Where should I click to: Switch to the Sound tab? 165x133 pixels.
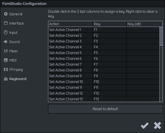[14, 42]
